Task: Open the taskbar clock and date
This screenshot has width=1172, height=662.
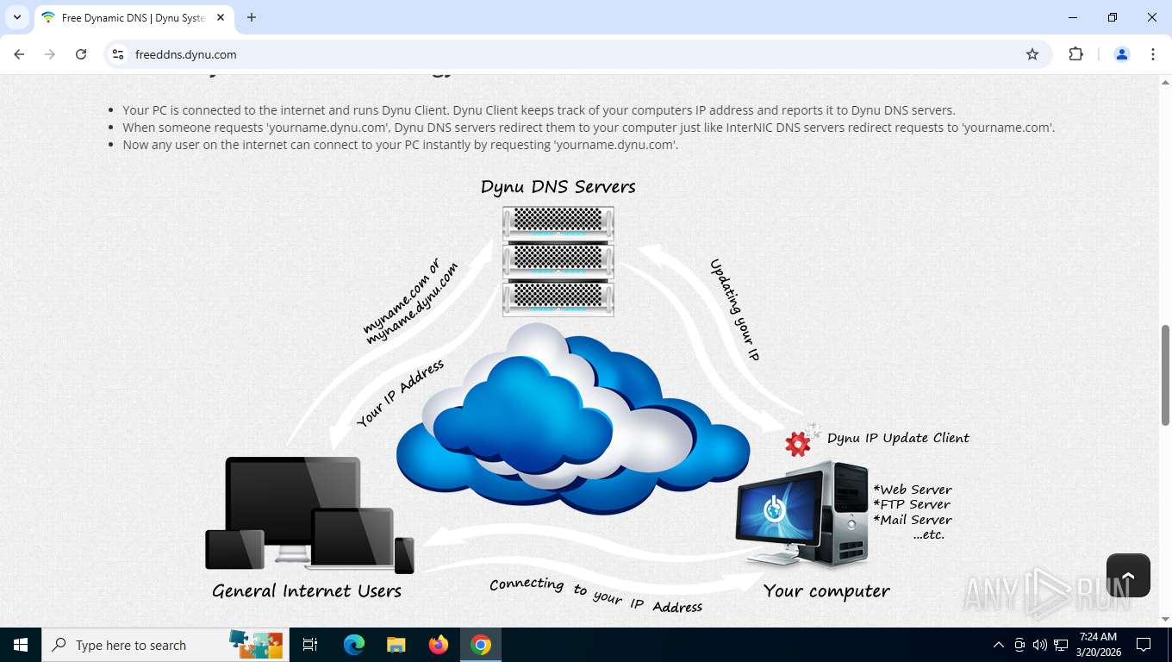Action: pos(1098,645)
